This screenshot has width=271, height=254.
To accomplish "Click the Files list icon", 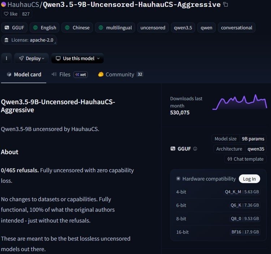I will [54, 75].
